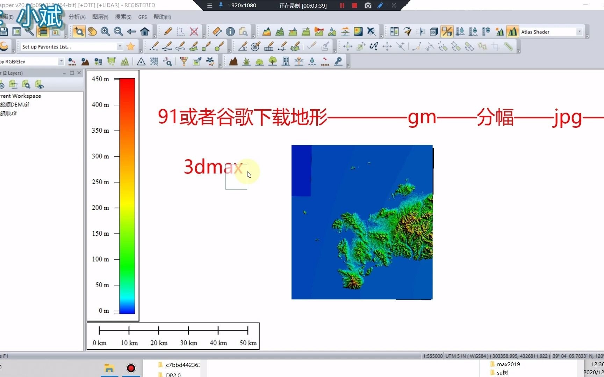The width and height of the screenshot is (604, 377).
Task: Select the Zoom tool with magnifier box
Action: (79, 32)
